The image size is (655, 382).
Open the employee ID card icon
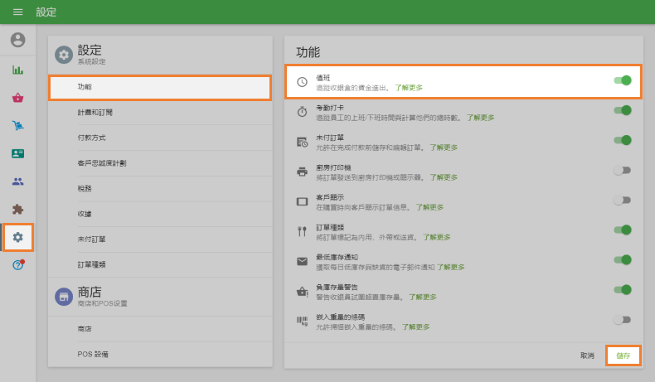tap(17, 153)
